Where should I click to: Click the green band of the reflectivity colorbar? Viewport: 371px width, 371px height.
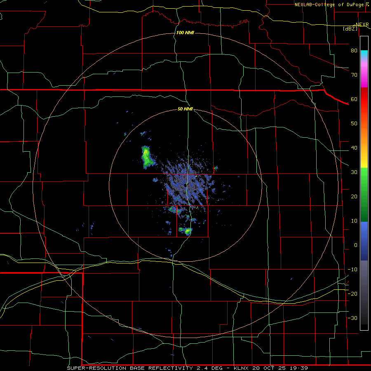tap(364, 195)
